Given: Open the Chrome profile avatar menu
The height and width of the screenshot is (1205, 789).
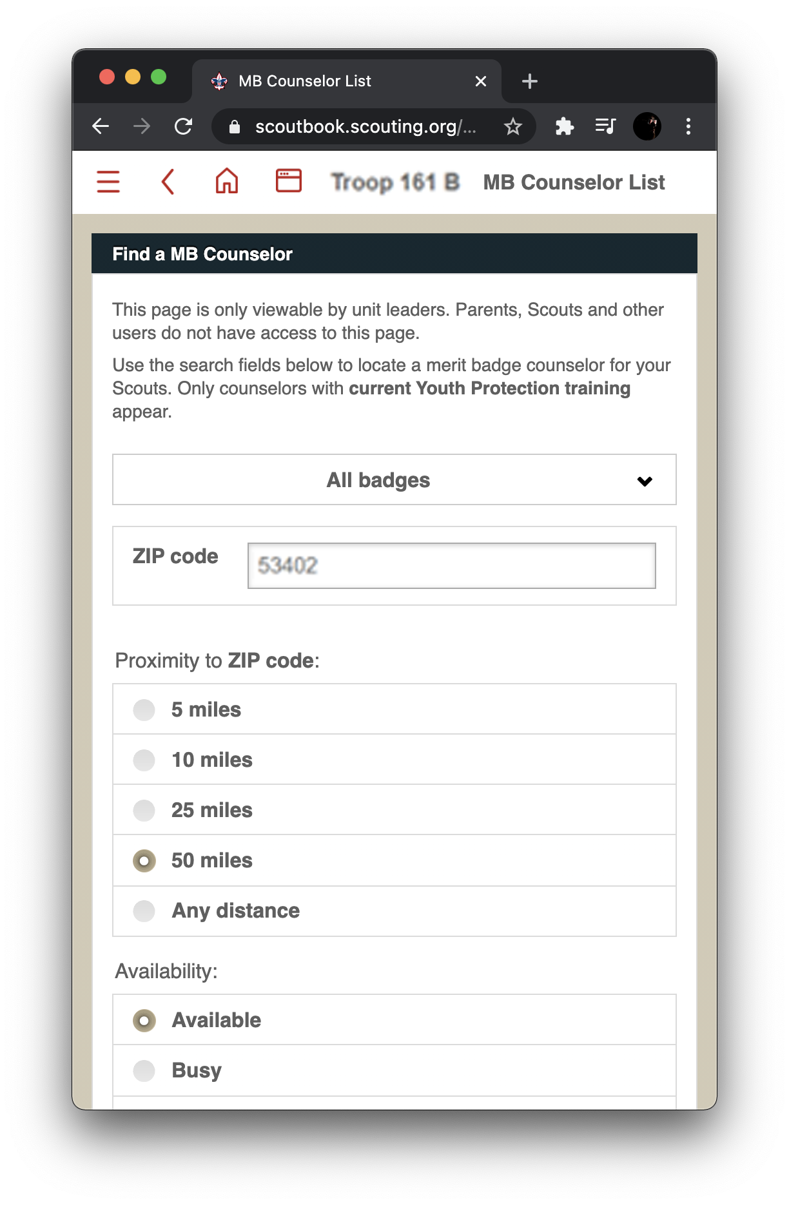Looking at the screenshot, I should [x=647, y=126].
